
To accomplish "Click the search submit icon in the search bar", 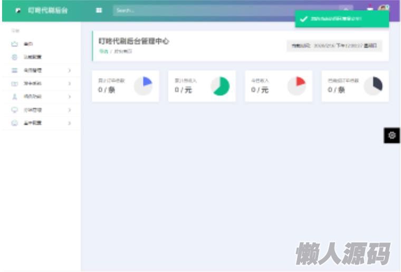I will 346,9.
